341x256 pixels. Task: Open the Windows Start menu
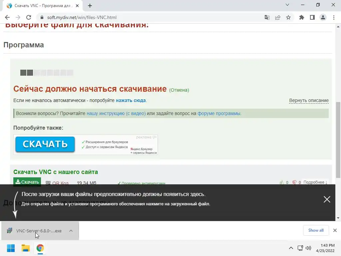(x=11, y=248)
